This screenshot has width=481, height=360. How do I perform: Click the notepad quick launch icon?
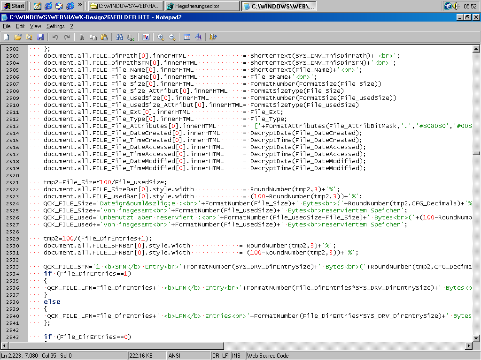pyautogui.click(x=38, y=6)
